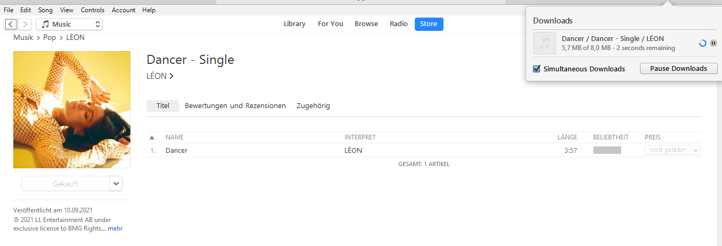Open the Music media type dropdown

point(69,24)
